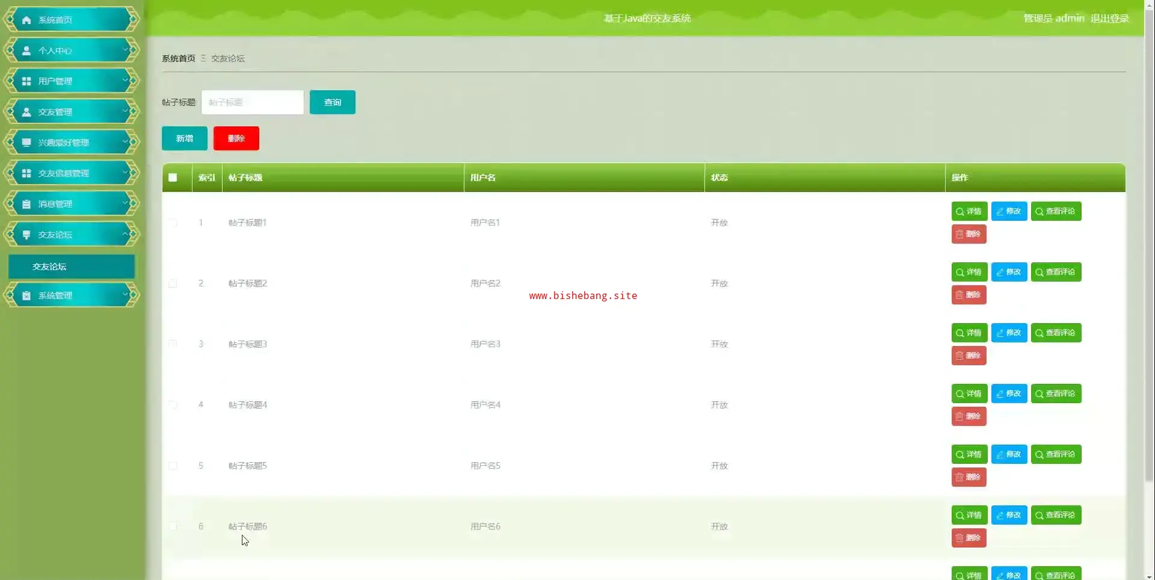Expand the 用户管理 menu chevron
Viewport: 1155px width, 580px height.
tap(126, 81)
